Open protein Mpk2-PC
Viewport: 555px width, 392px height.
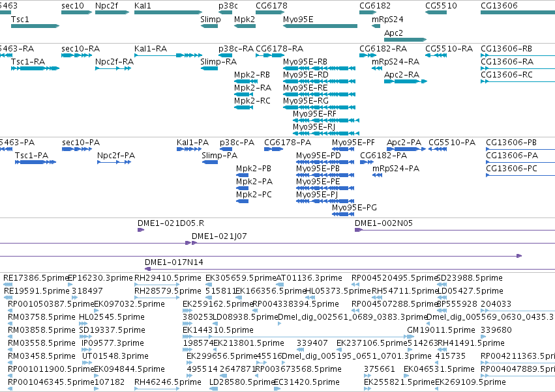[x=243, y=201]
